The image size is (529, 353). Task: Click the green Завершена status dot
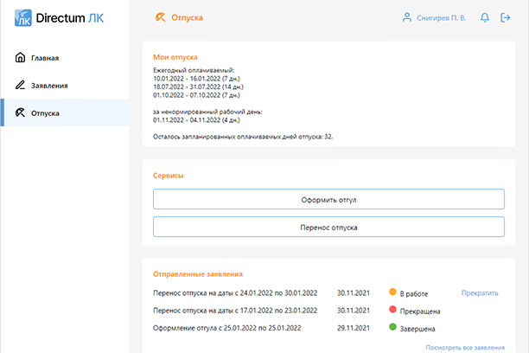pos(392,328)
